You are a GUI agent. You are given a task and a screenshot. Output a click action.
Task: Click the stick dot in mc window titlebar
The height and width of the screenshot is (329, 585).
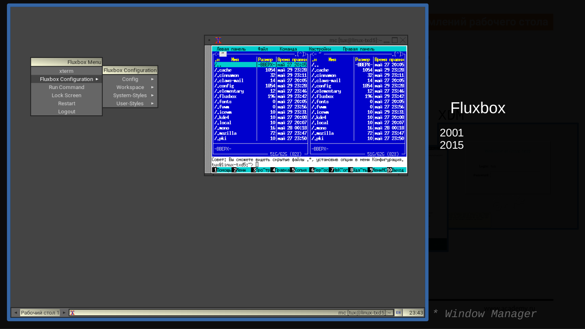(x=209, y=40)
